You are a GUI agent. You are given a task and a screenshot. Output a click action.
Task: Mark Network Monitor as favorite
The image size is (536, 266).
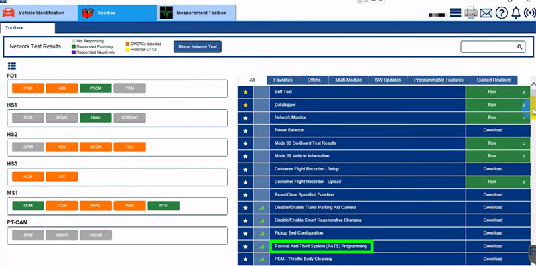tap(245, 118)
